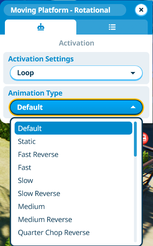Open the robot behavior tab
Image resolution: width=153 pixels, height=246 pixels.
[x=41, y=27]
